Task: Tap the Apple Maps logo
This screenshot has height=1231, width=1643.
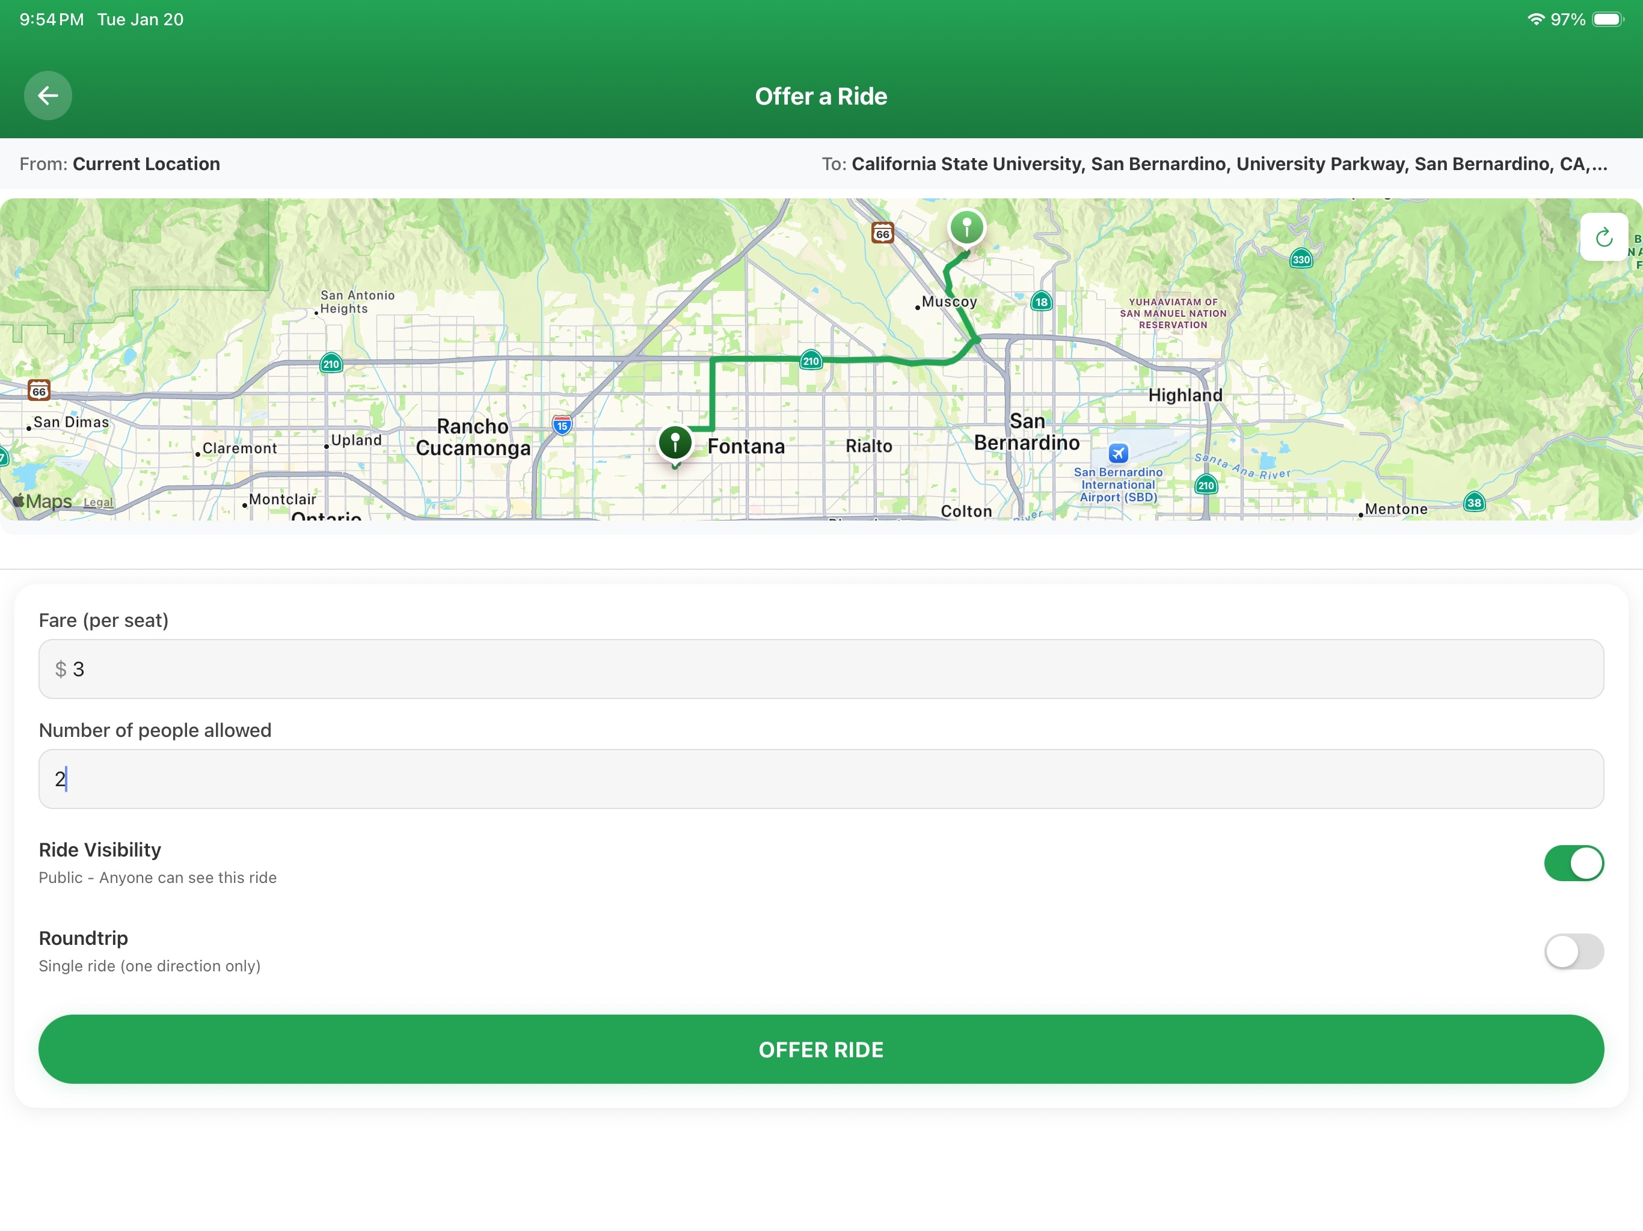Action: pyautogui.click(x=42, y=501)
